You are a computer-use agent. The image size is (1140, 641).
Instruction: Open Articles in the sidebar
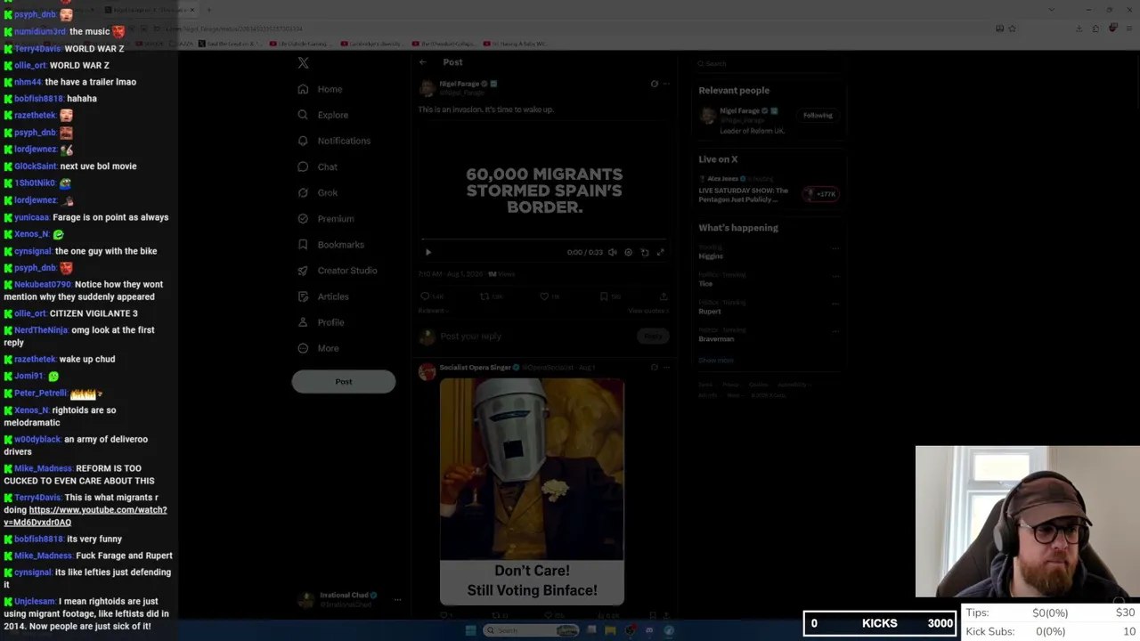[x=323, y=296]
